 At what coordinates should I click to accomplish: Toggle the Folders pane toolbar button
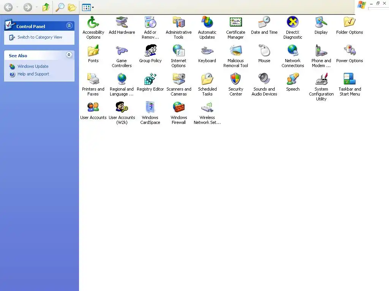72,7
